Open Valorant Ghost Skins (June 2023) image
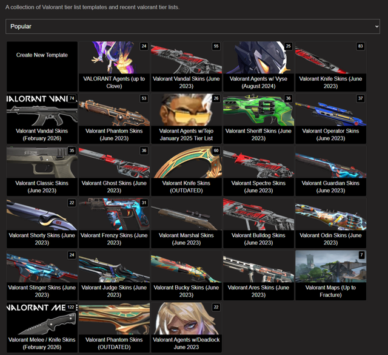 114,162
